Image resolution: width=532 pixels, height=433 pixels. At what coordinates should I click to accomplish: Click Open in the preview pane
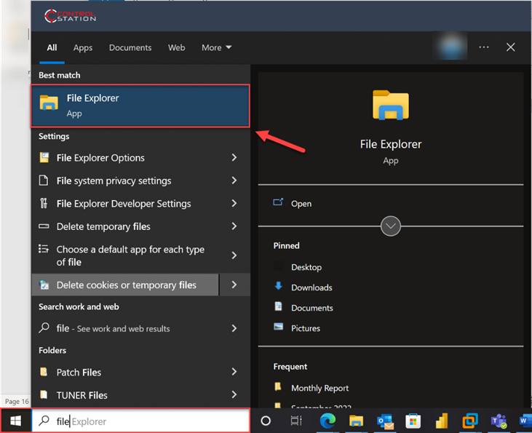click(301, 204)
